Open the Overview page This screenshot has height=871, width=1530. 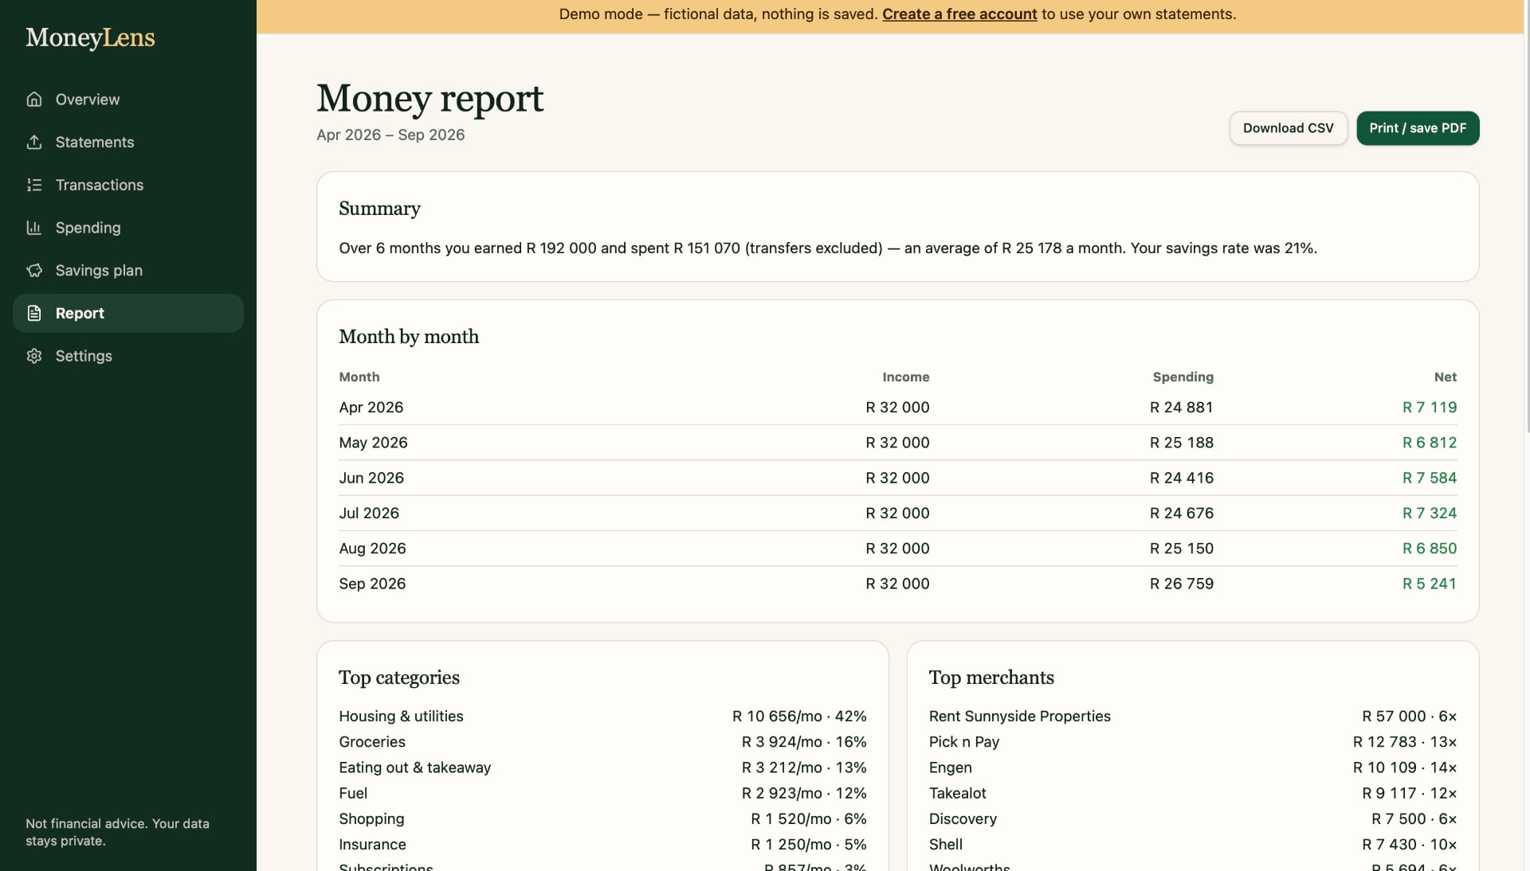pos(128,100)
